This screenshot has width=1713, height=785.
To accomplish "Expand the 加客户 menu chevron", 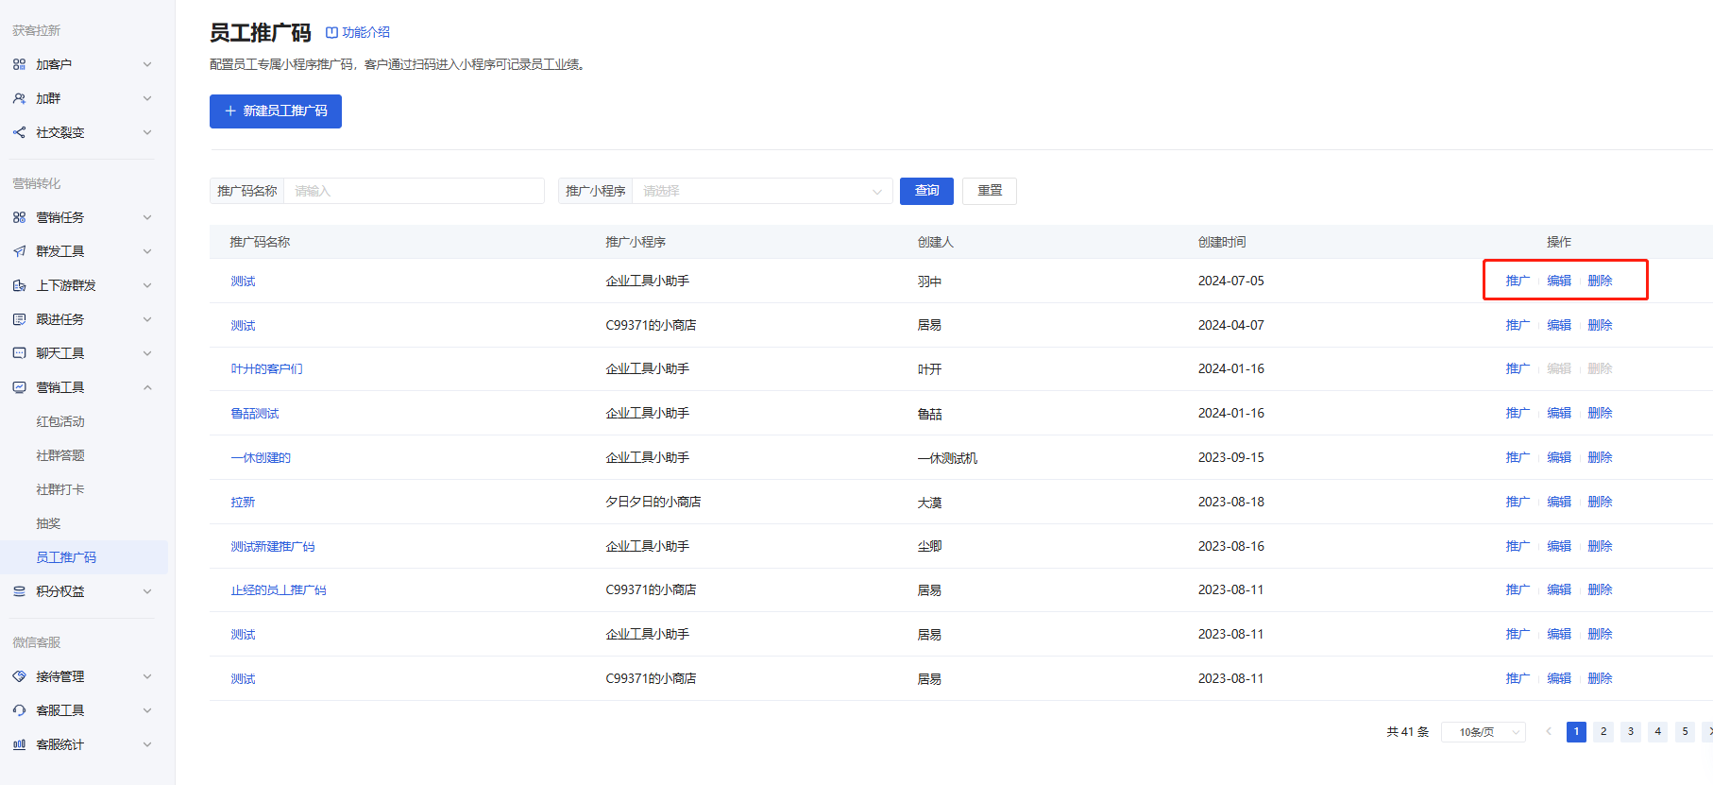I will point(147,64).
